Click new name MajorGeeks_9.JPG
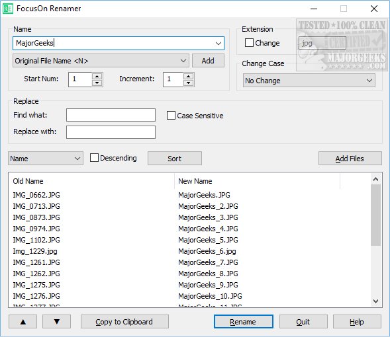Screen dimensions: 390x337 click(208, 285)
